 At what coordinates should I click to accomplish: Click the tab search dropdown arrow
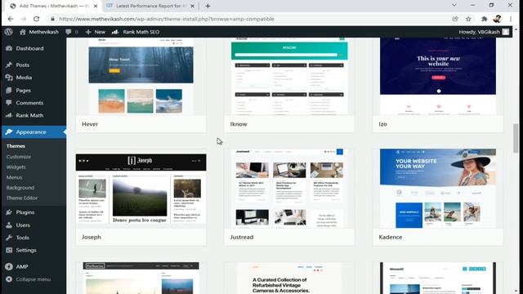point(454,5)
